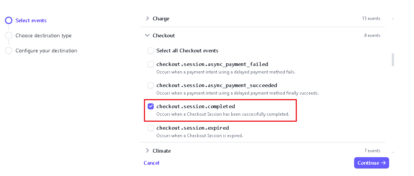Check the checkout.session.expired checkbox

(151, 128)
